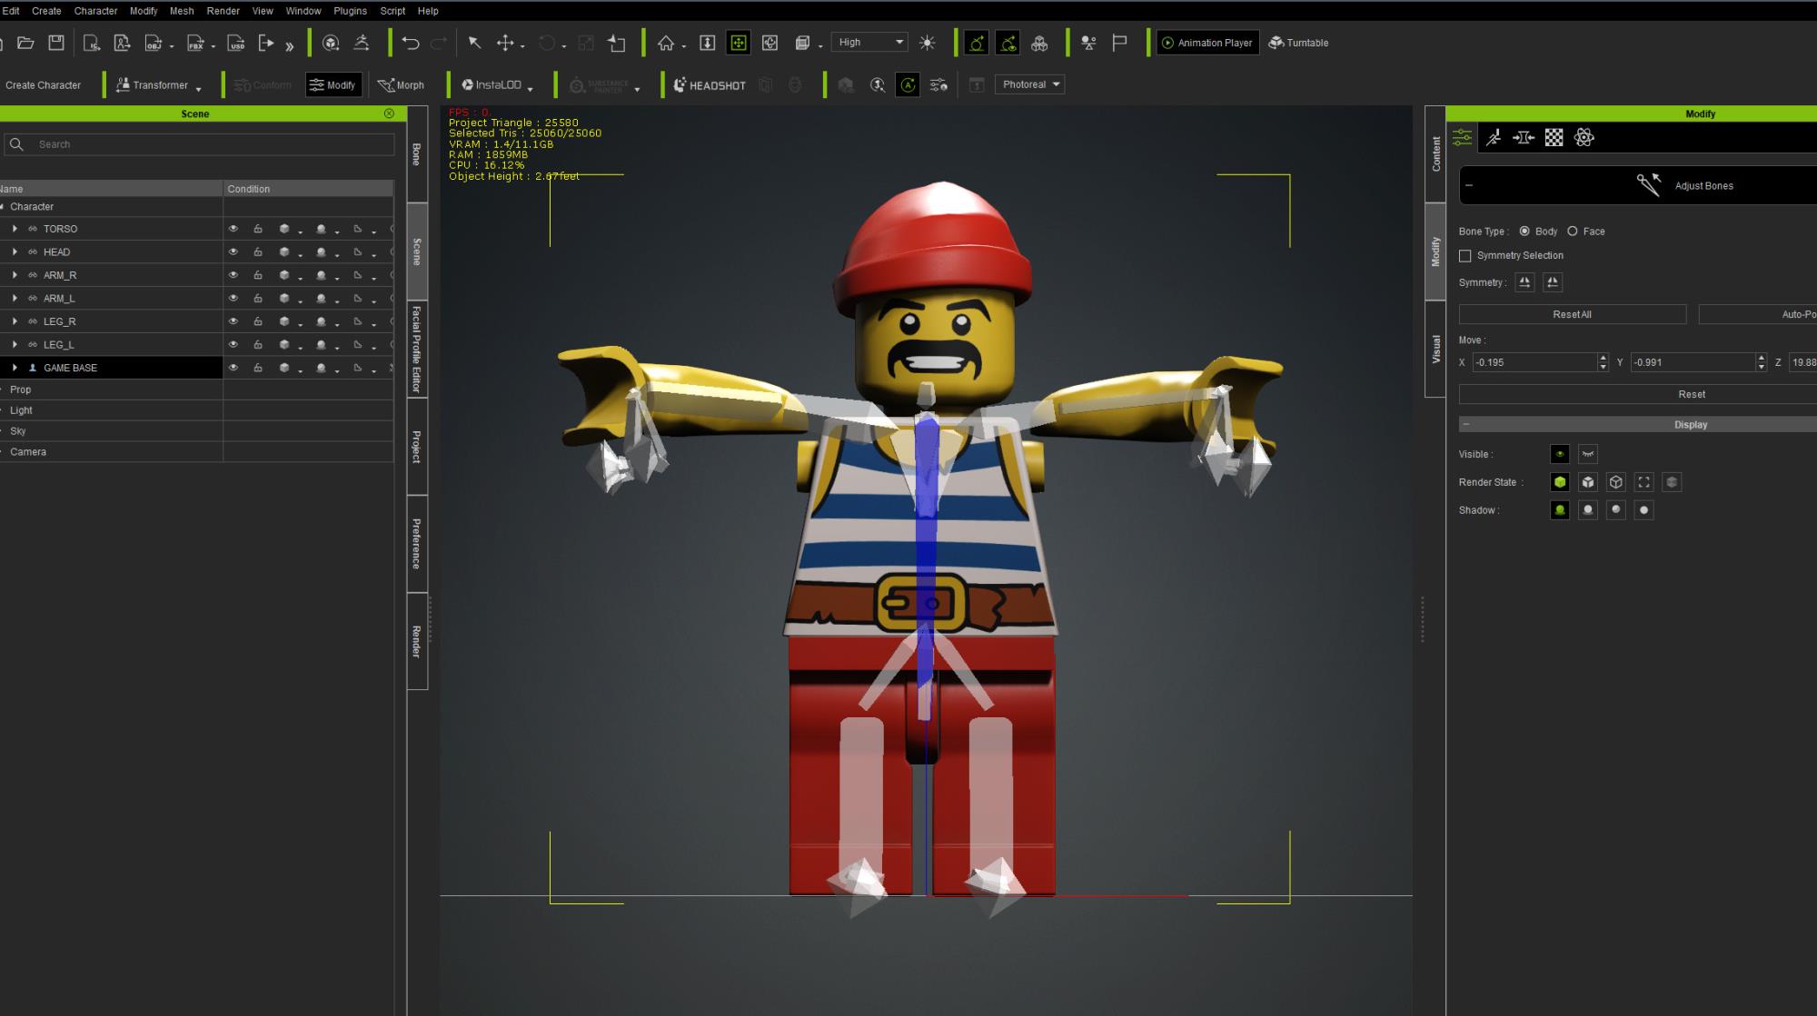Click the first Symmetry mirror icon

pyautogui.click(x=1524, y=282)
